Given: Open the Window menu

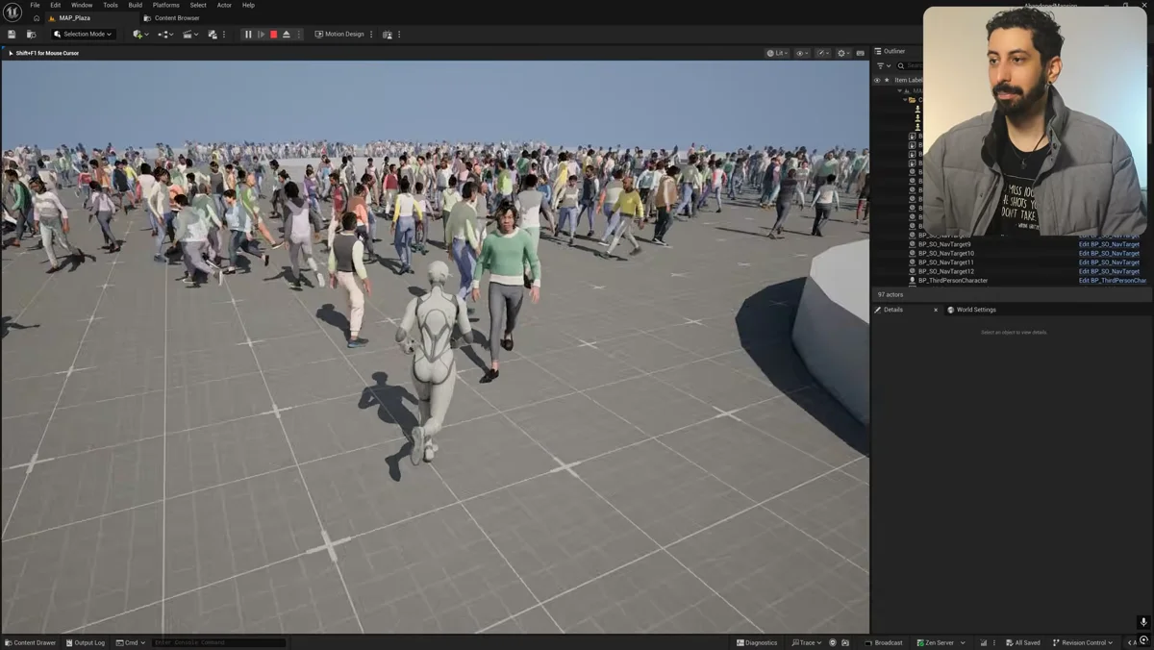Looking at the screenshot, I should point(82,5).
